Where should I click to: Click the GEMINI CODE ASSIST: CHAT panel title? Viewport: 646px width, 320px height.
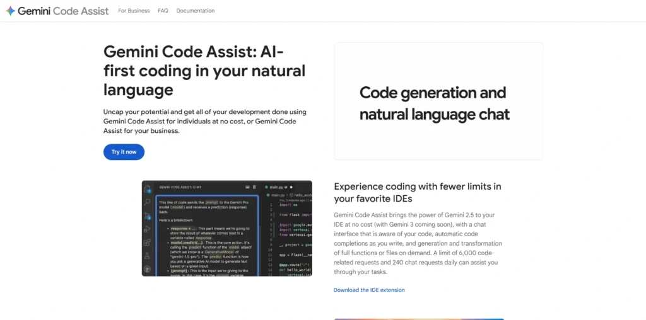180,187
